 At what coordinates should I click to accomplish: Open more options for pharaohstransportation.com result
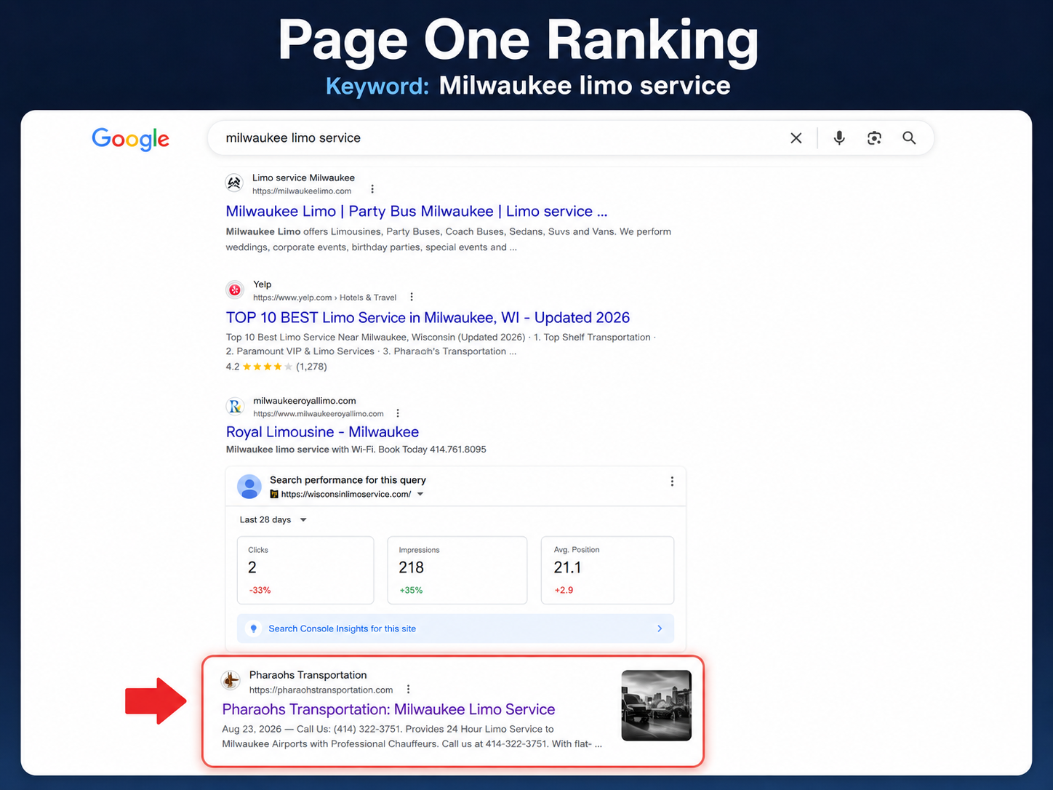(408, 689)
